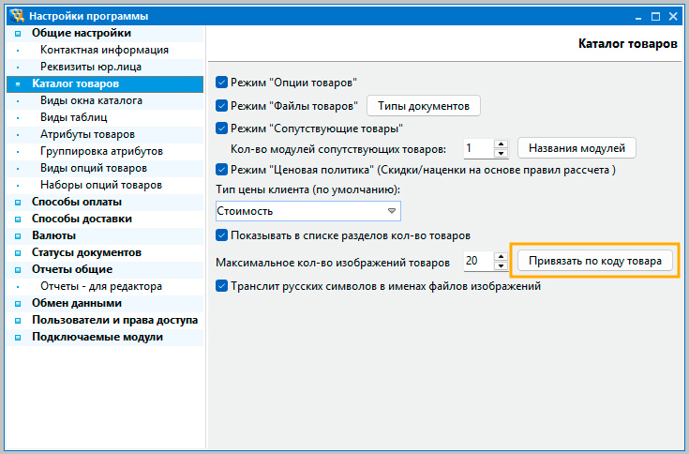Select Общие настройки in the tree
The image size is (689, 454).
coord(82,34)
